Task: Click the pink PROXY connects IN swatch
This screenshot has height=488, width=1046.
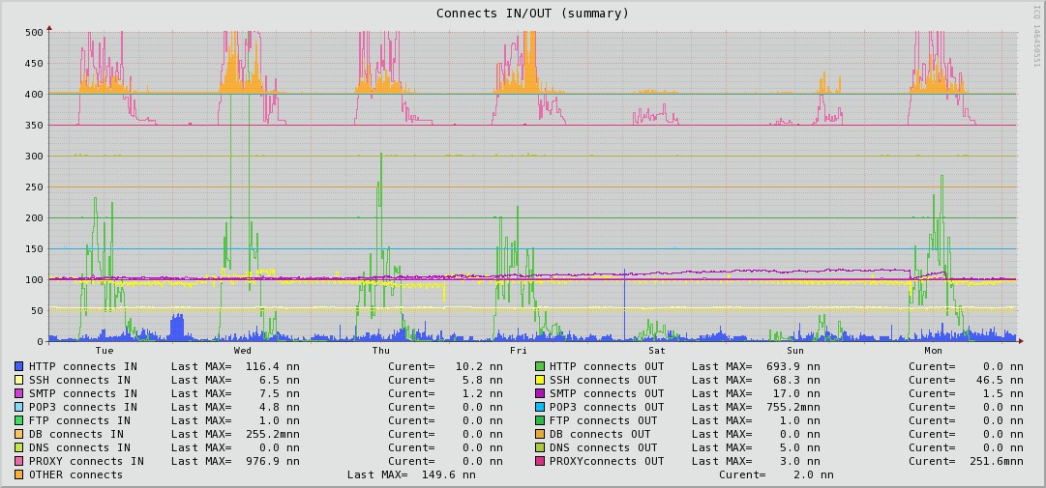Action: (x=18, y=461)
